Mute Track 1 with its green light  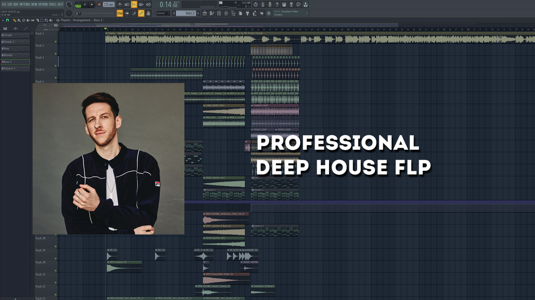[55, 42]
